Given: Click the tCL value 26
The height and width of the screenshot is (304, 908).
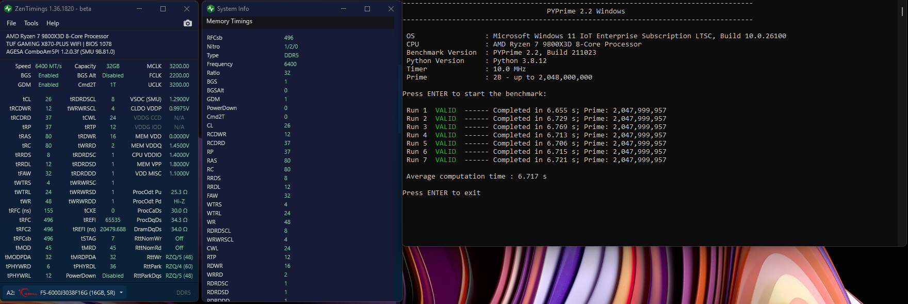Looking at the screenshot, I should (48, 99).
